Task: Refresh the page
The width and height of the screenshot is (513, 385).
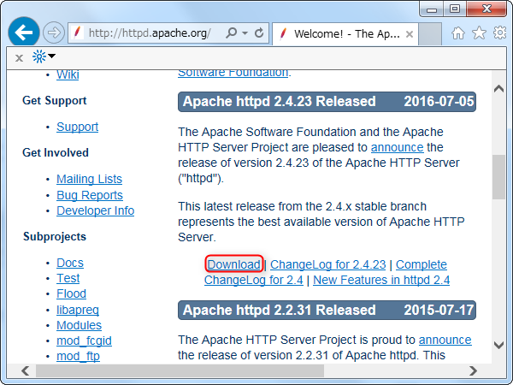Action: pos(259,33)
